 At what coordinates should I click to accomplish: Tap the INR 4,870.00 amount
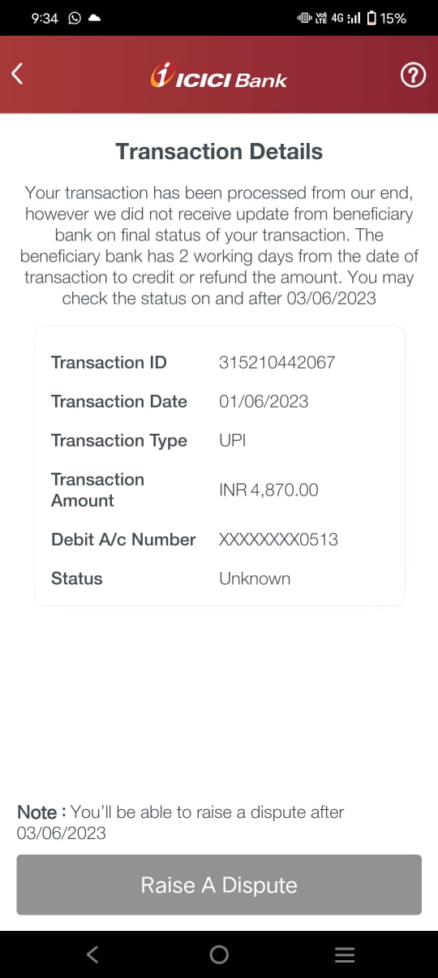(x=268, y=490)
